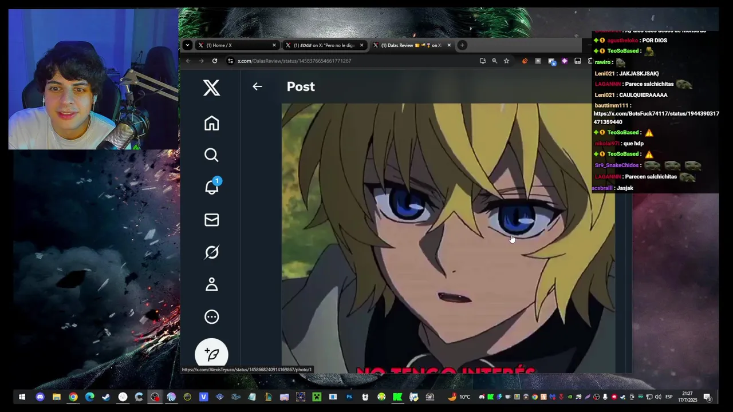This screenshot has height=412, width=733.
Task: Click the compose Post button
Action: pos(211,354)
